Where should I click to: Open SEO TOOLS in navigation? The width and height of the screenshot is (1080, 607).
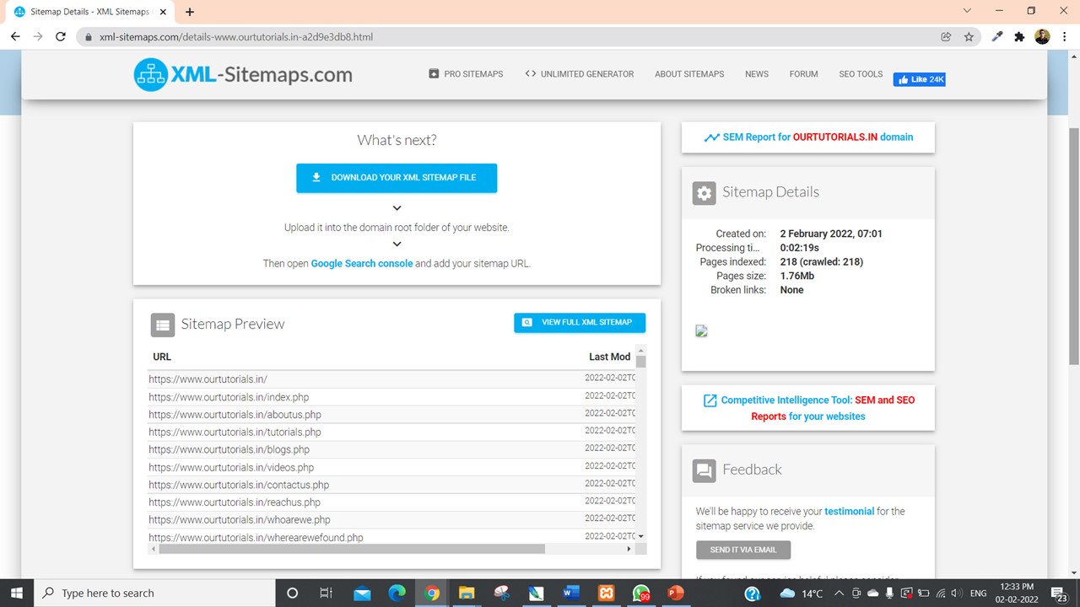click(x=861, y=74)
